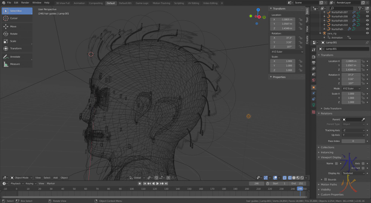Lock Location X in sidebar Transform
Image resolution: width=371 pixels, height=203 pixels.
point(300,20)
